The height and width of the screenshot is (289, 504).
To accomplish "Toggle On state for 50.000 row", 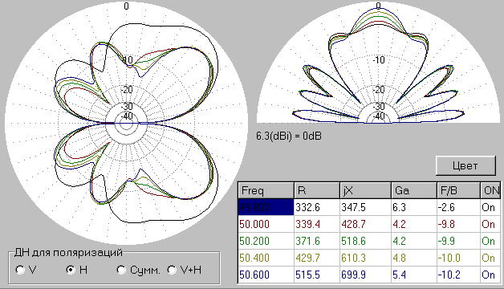I will click(x=490, y=224).
